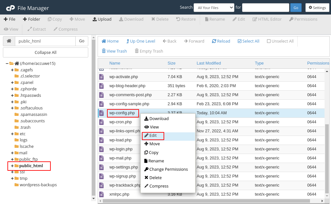Viewport: 331px width, 204px height.
Task: Create a new folder with +Folder
Action: [x=31, y=19]
